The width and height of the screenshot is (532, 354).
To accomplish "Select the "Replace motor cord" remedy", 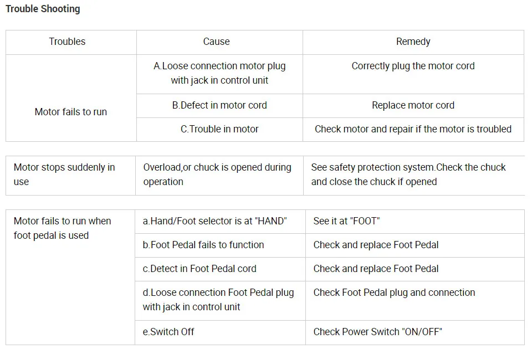I will tap(413, 105).
